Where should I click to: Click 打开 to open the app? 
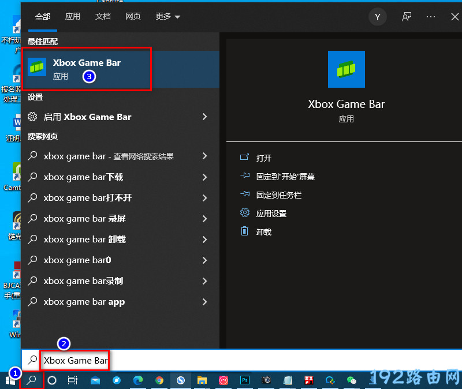(263, 158)
